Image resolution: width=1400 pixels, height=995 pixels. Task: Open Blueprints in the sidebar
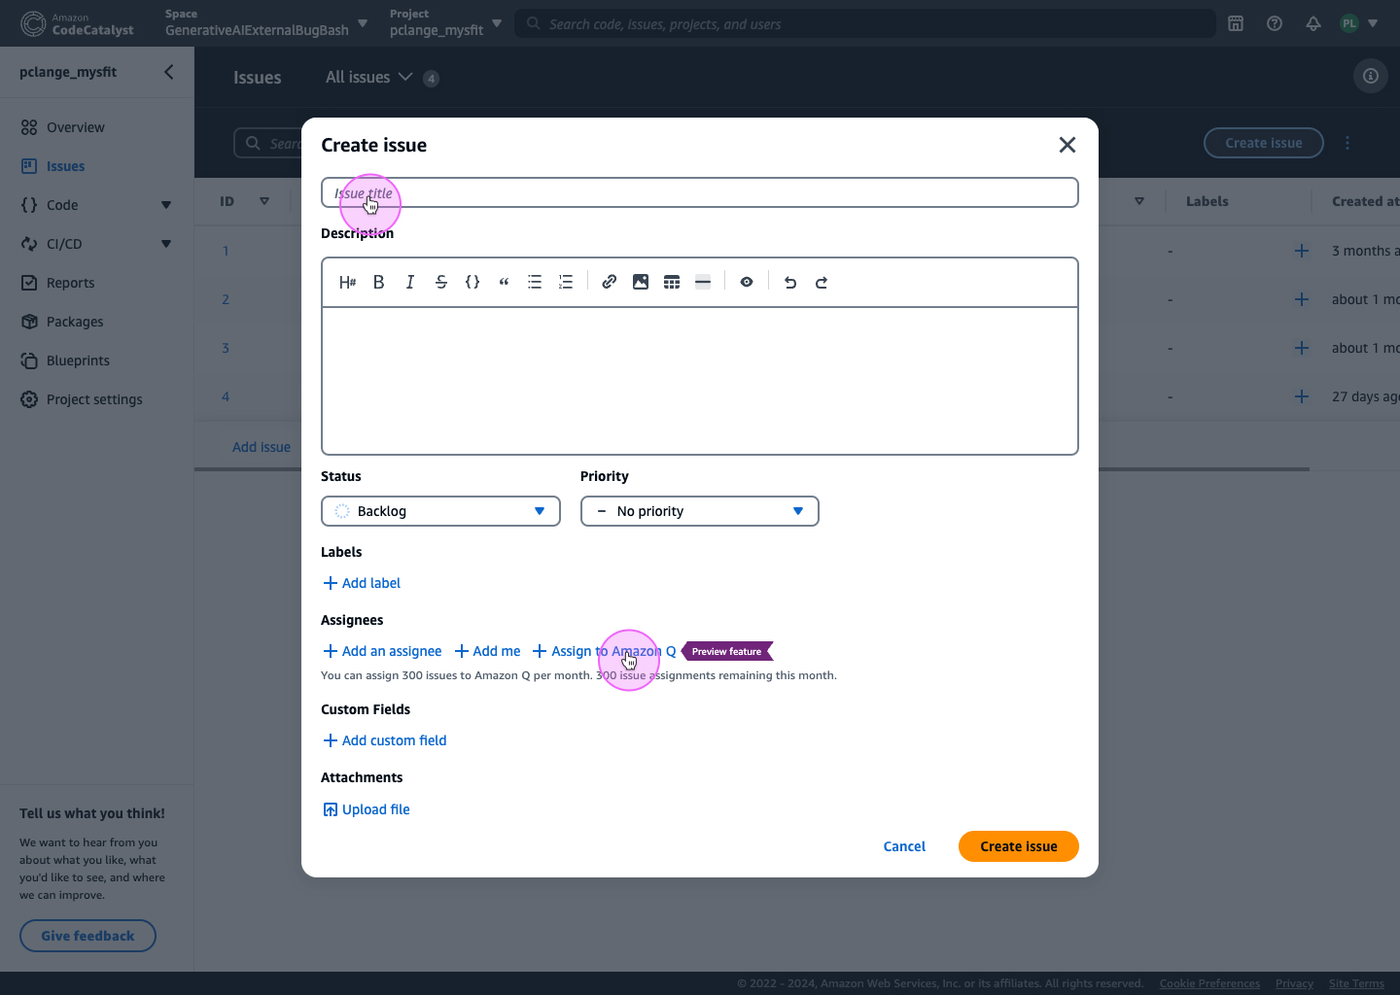(78, 360)
